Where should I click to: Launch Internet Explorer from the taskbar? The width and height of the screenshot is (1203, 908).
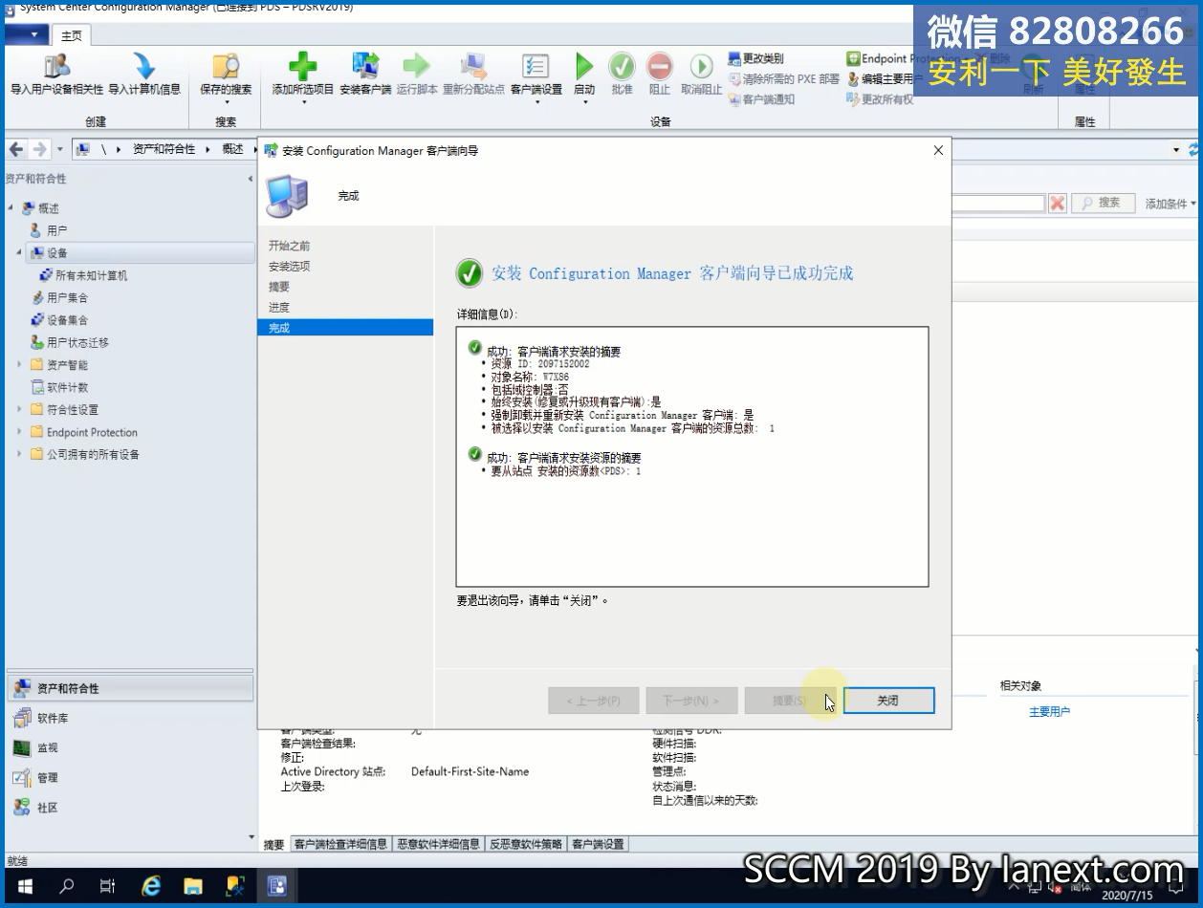point(151,886)
